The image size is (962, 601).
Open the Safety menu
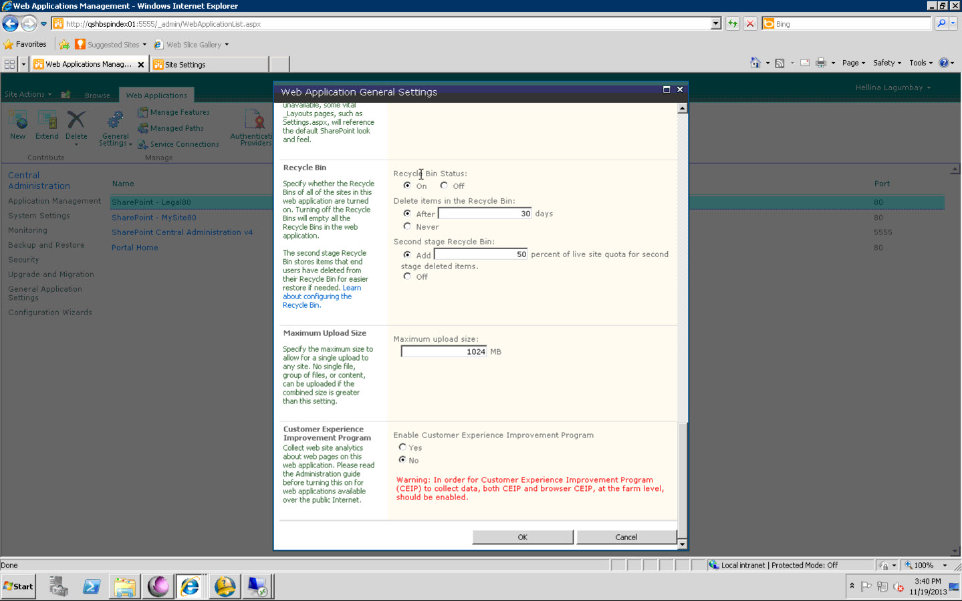point(886,63)
